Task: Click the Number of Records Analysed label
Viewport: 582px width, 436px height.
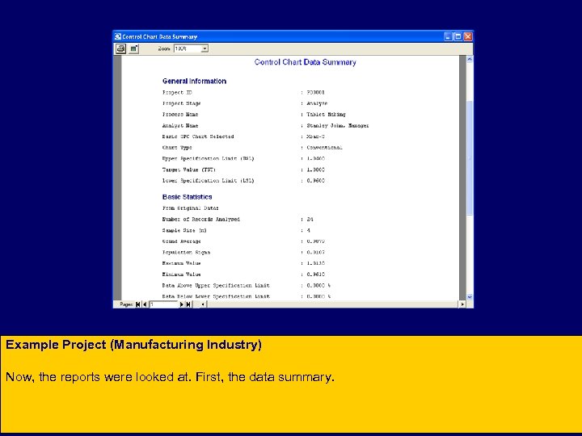Action: pos(201,220)
